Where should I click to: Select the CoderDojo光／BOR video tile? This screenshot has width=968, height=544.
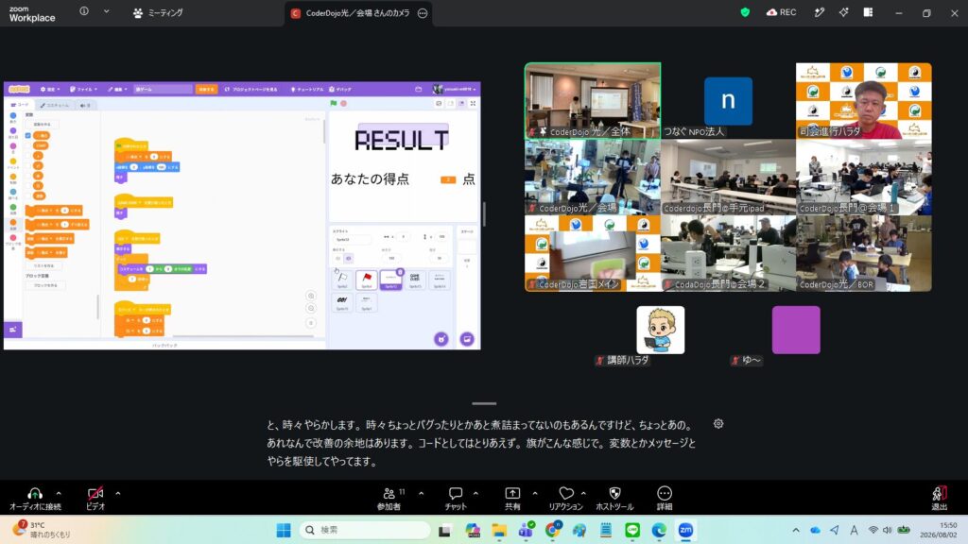point(864,253)
